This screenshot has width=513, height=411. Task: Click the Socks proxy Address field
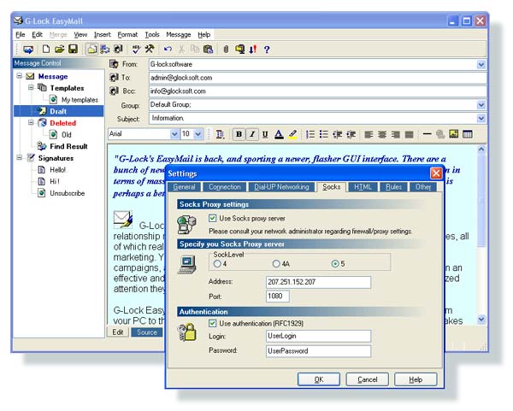pos(318,282)
